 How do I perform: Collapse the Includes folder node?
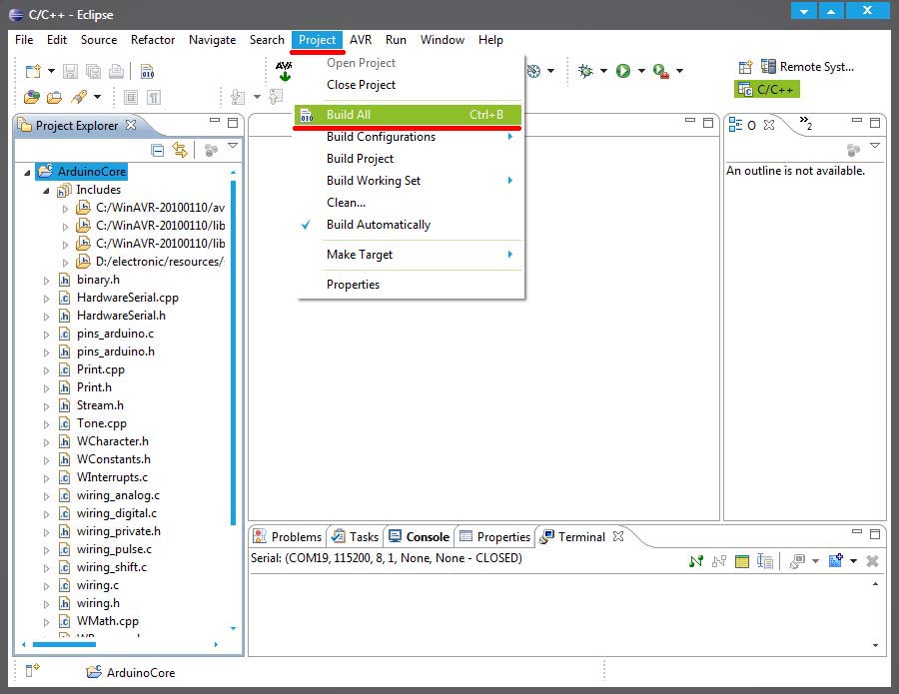[x=46, y=191]
